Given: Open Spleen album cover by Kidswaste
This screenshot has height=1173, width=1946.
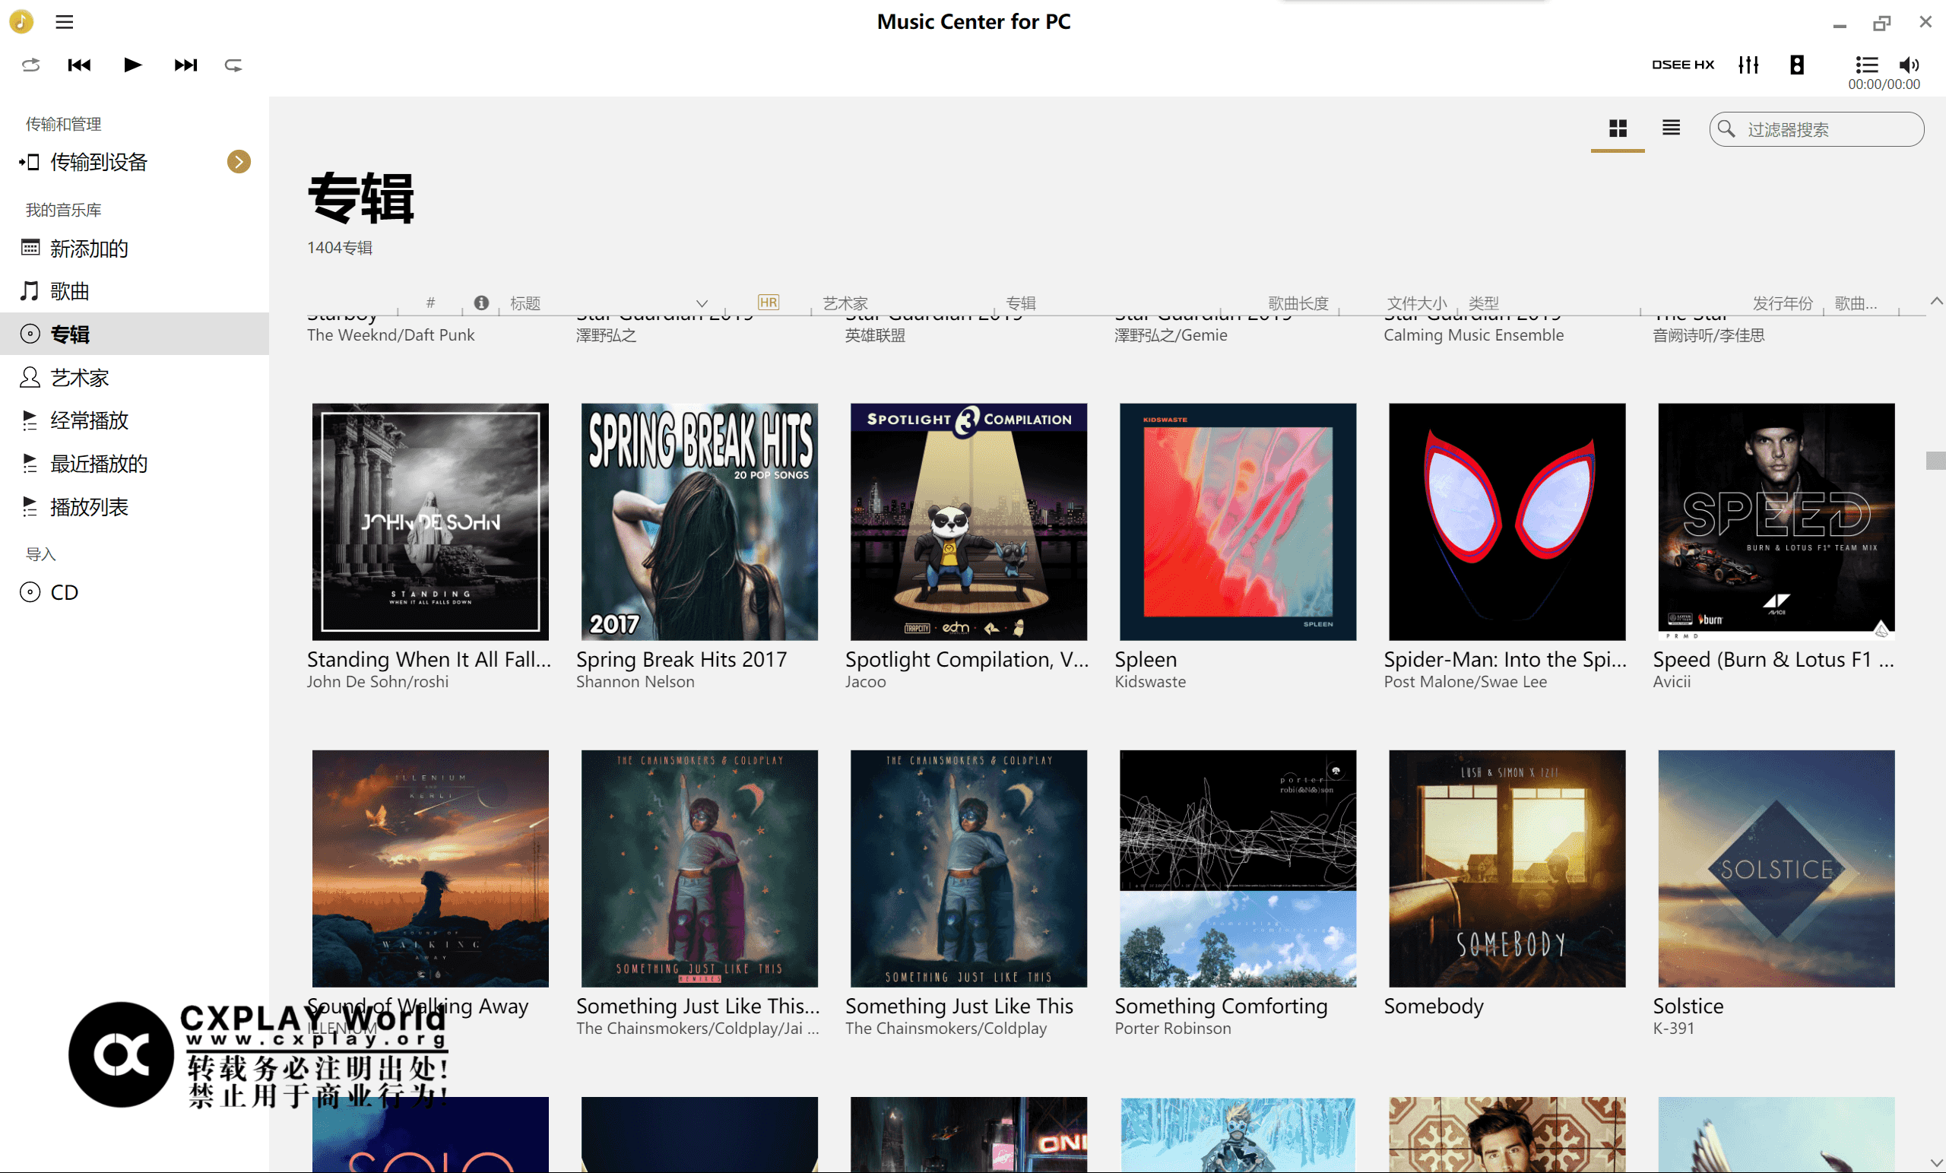Looking at the screenshot, I should coord(1238,522).
